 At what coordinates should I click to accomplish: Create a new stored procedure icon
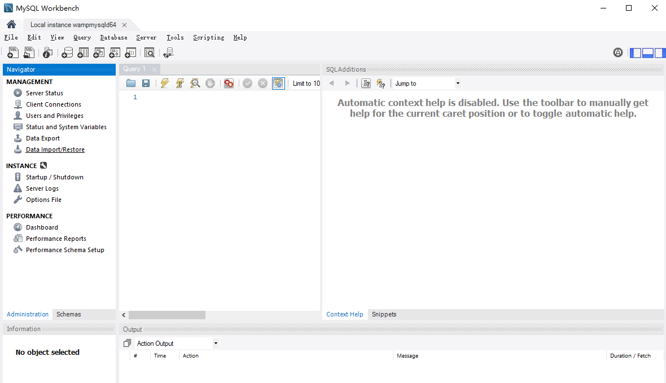pyautogui.click(x=115, y=52)
